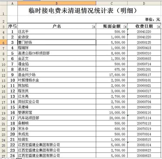162x159 pixels.
Task: Click date 20051201
Action: pyautogui.click(x=144, y=69)
